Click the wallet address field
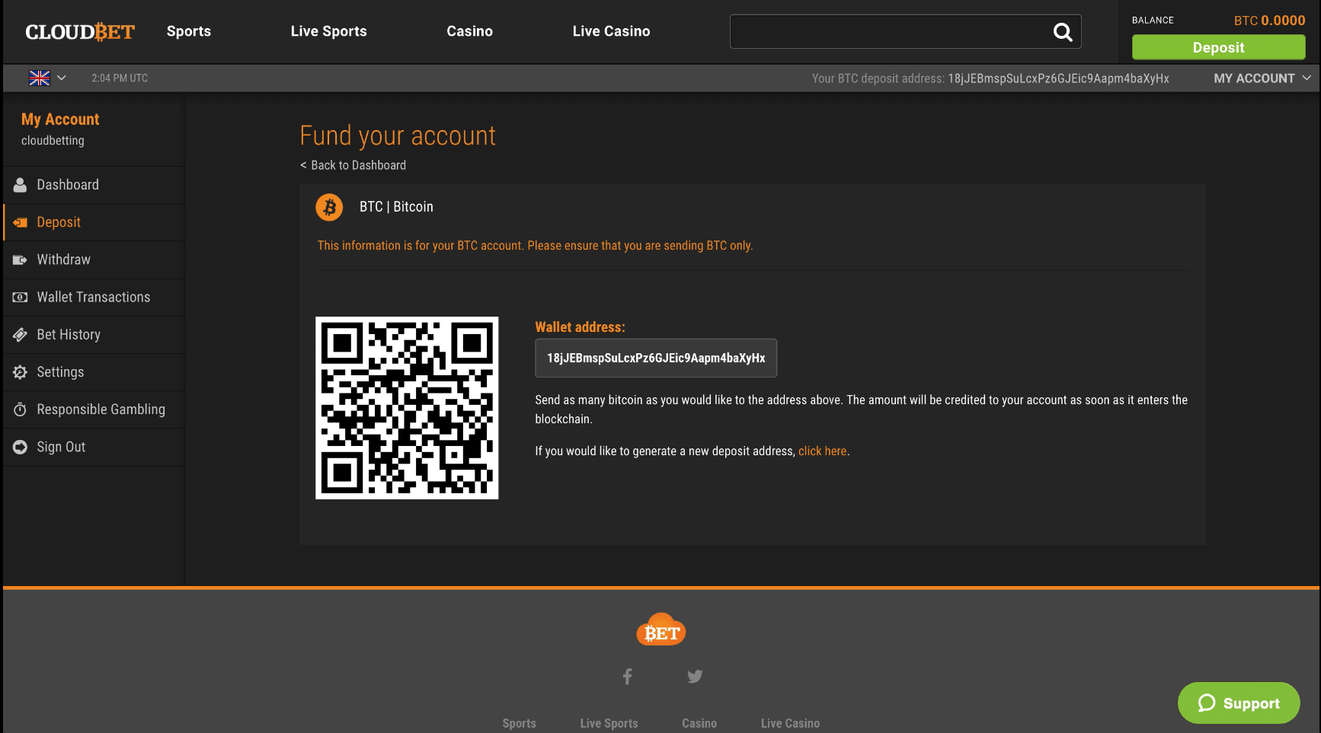 coord(656,358)
